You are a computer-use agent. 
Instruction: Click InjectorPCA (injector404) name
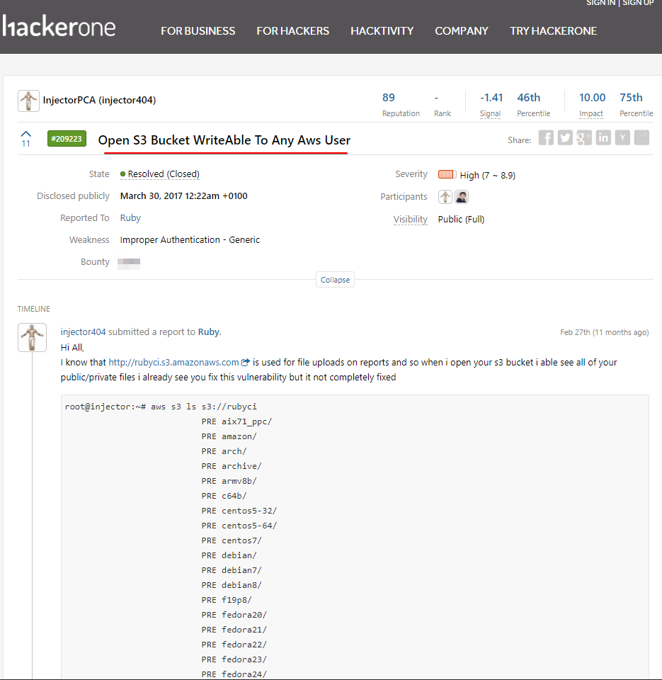(x=99, y=100)
